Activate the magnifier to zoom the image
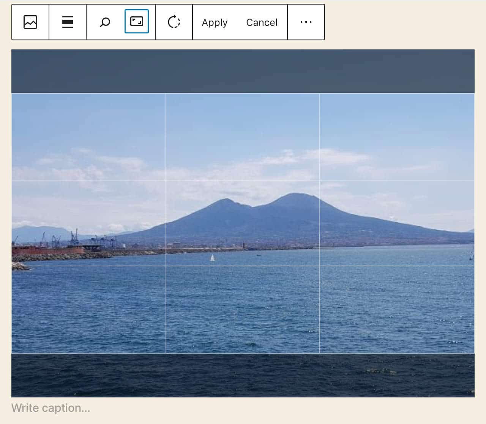 pyautogui.click(x=104, y=22)
